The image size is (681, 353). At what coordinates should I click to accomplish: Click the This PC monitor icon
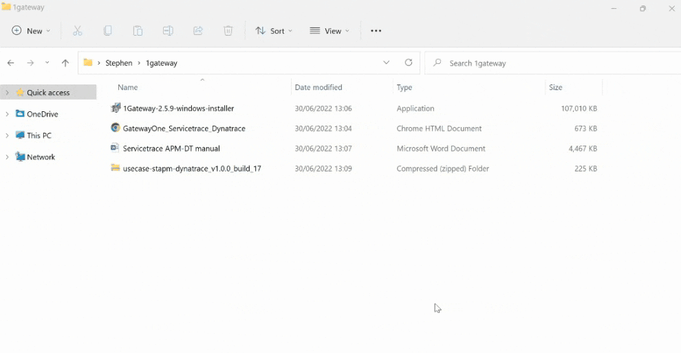20,135
